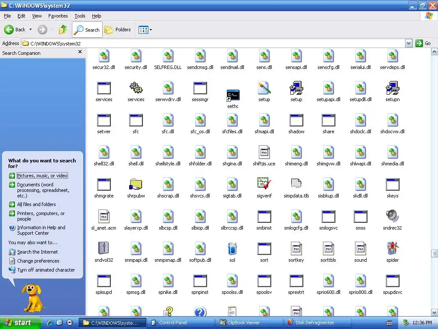Search for Documents (word processing, spreadsheet)

tap(43, 190)
